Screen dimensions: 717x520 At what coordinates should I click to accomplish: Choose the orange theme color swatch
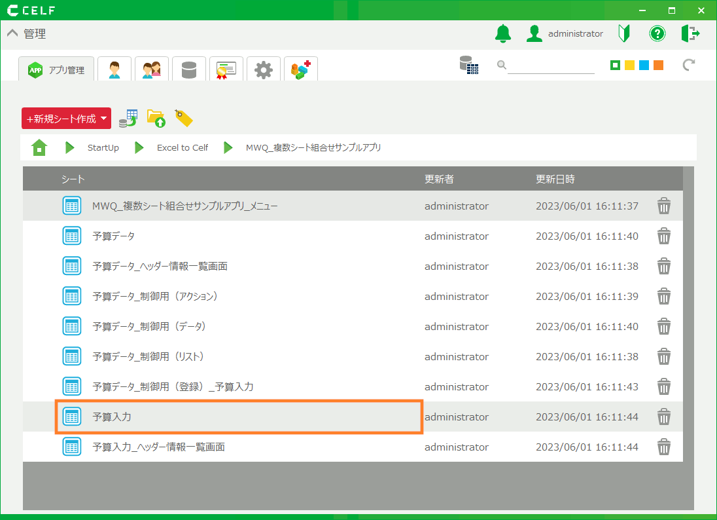click(x=658, y=65)
